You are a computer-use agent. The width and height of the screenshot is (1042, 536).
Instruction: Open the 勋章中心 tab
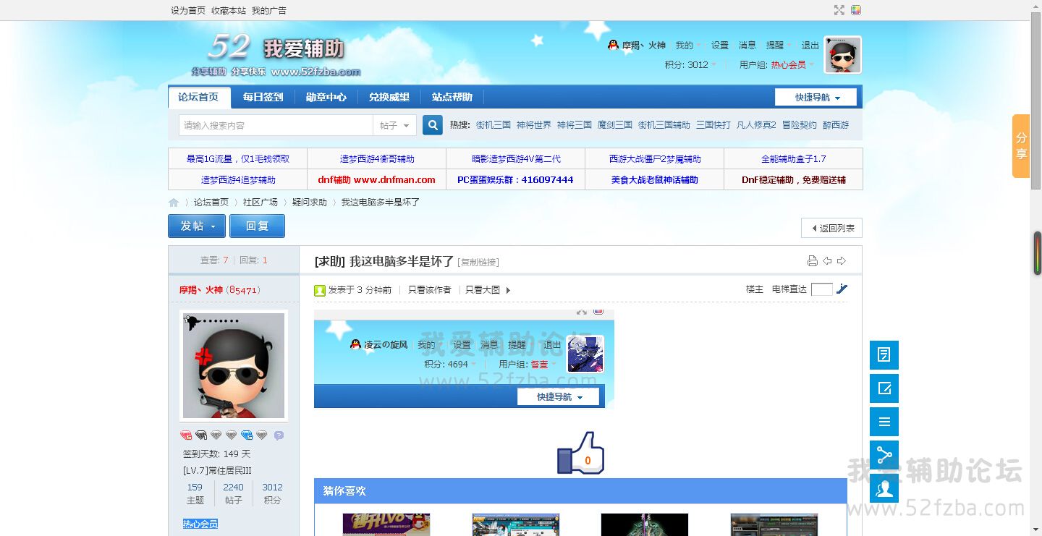326,97
